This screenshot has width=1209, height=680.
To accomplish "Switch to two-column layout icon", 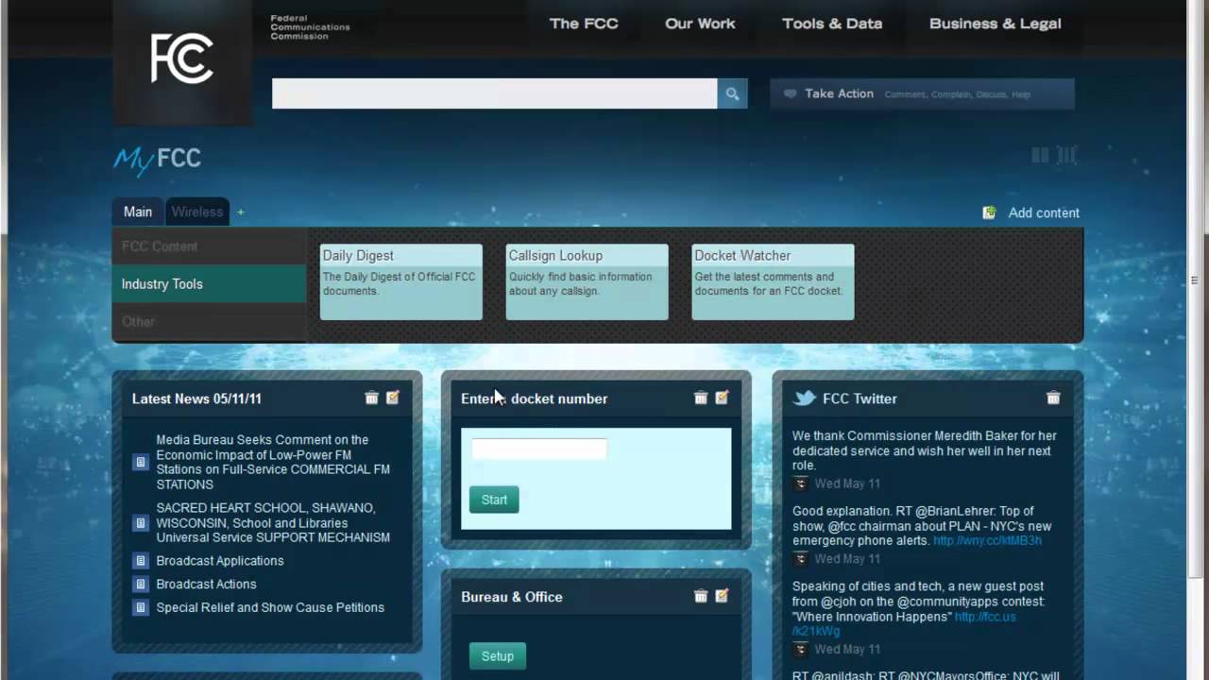I will tap(1040, 155).
